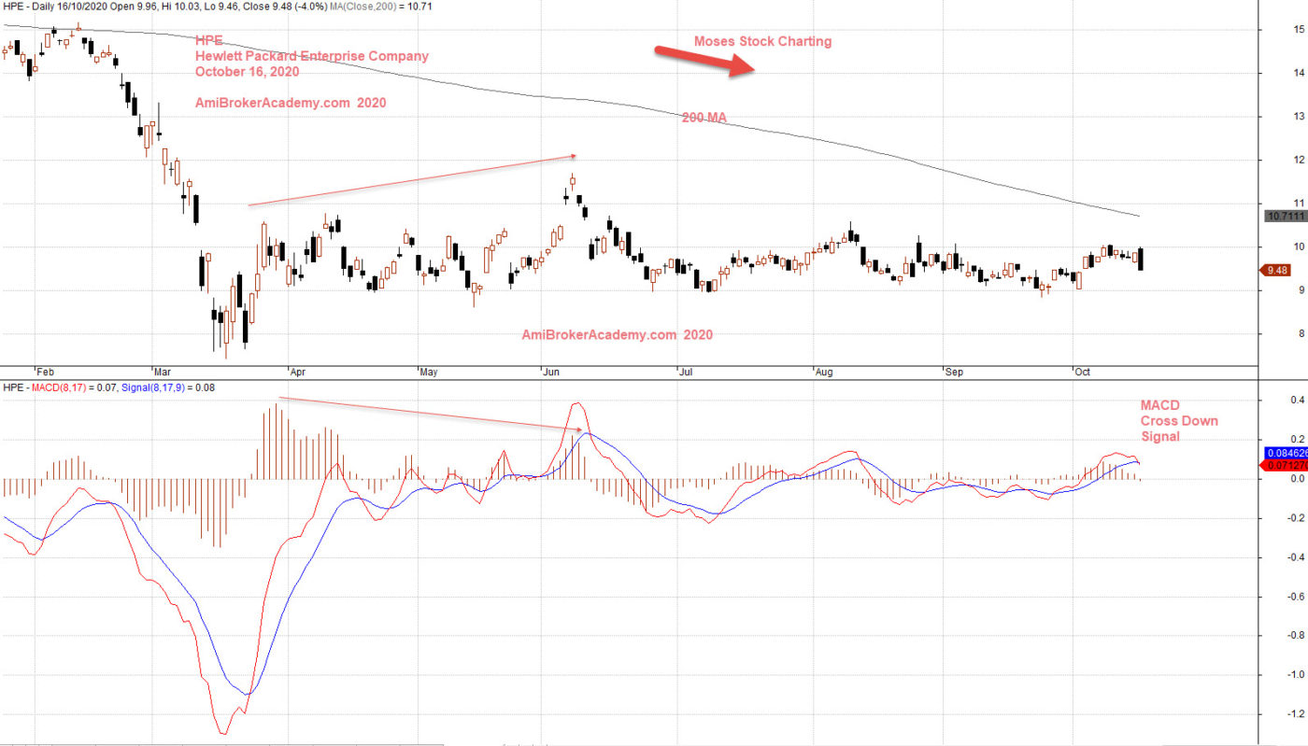Click the -0.2 level on the MACD axis
Screen dimensions: 1308x746
tap(1297, 517)
